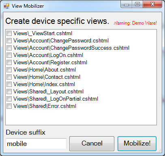Select the Account\LogOn.cshtml checkbox
165x156 pixels.
pos(9,55)
